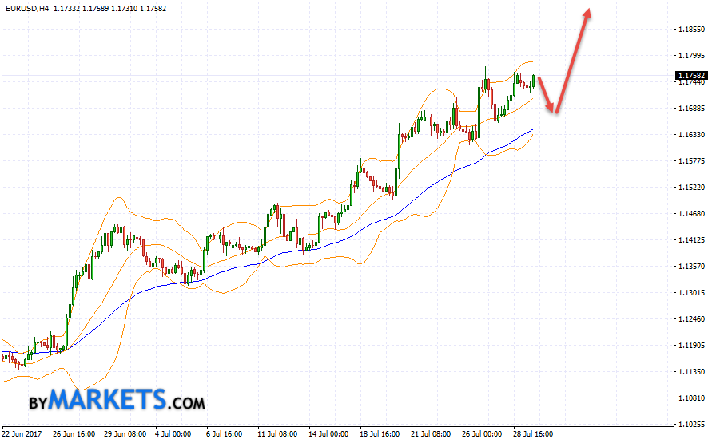Click the 1.15220 price level label

(x=690, y=188)
